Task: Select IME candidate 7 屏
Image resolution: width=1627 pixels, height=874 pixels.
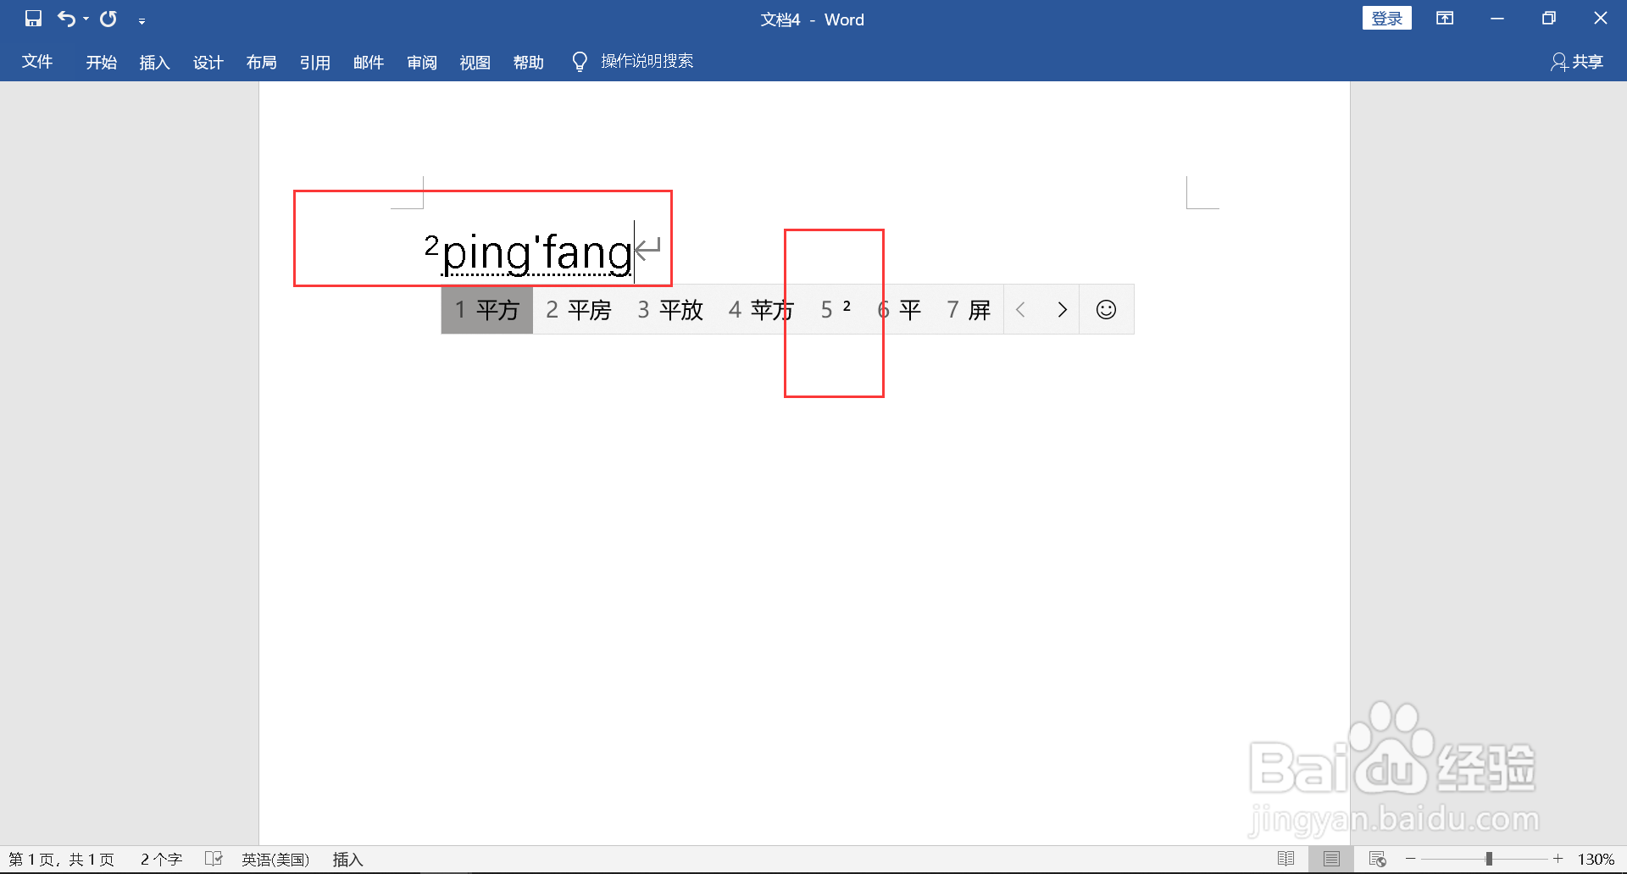Action: coord(969,310)
